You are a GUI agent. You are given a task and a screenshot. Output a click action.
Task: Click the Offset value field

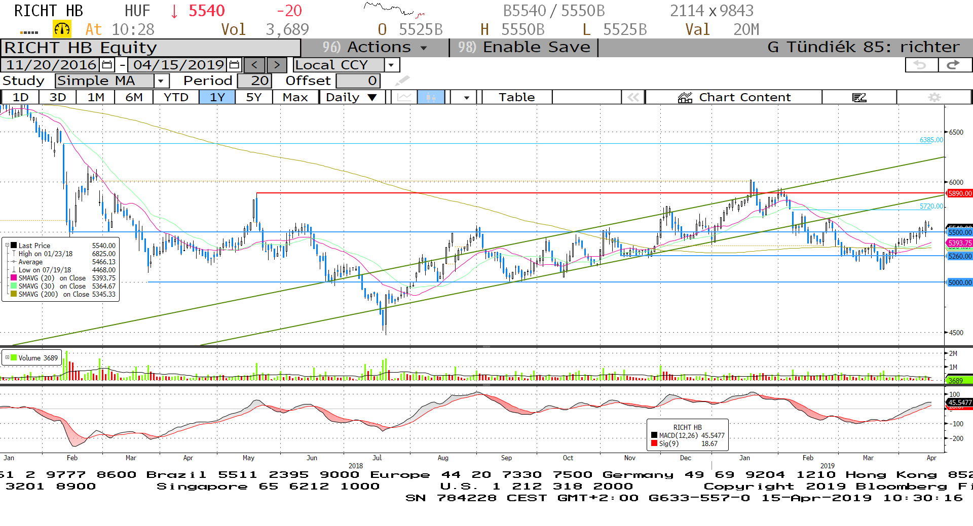tap(358, 80)
